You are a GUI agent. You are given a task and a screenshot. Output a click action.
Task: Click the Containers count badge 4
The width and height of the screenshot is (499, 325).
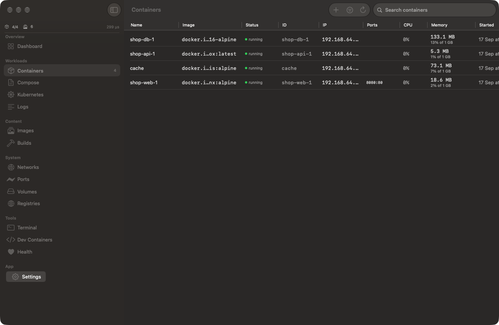coord(115,71)
